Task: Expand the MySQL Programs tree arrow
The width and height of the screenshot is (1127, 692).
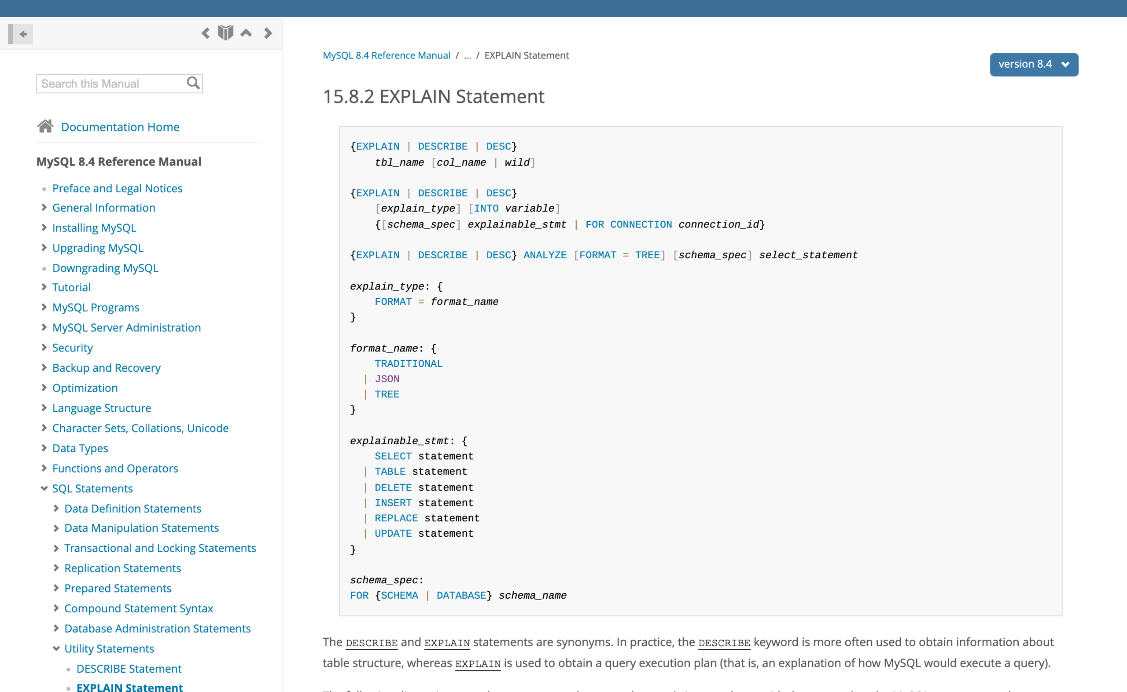Action: coord(44,307)
